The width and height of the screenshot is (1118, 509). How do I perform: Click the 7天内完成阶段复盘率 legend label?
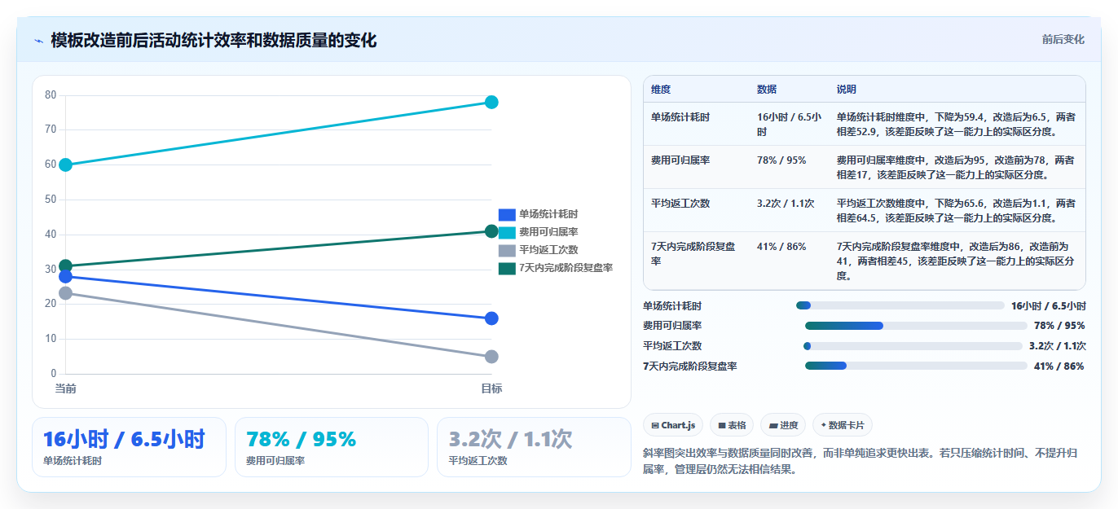[x=566, y=268]
